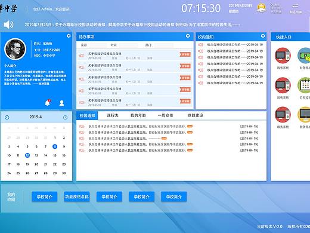Click the 快捷入口 panel header
Image resolution: width=310 pixels, height=233 pixels.
point(290,37)
